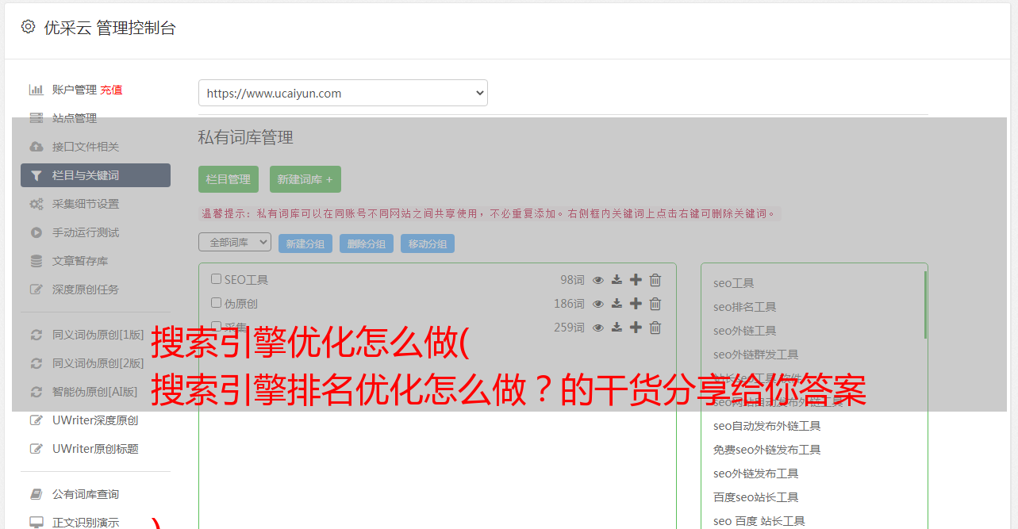Open UWriter原创标题 in the sidebar

tap(95, 449)
